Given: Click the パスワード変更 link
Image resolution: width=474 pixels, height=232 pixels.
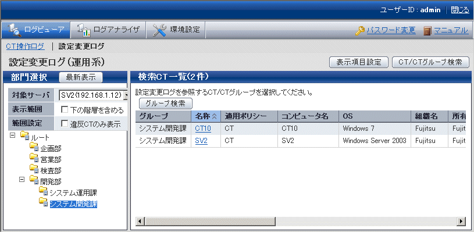Looking at the screenshot, I should (391, 30).
